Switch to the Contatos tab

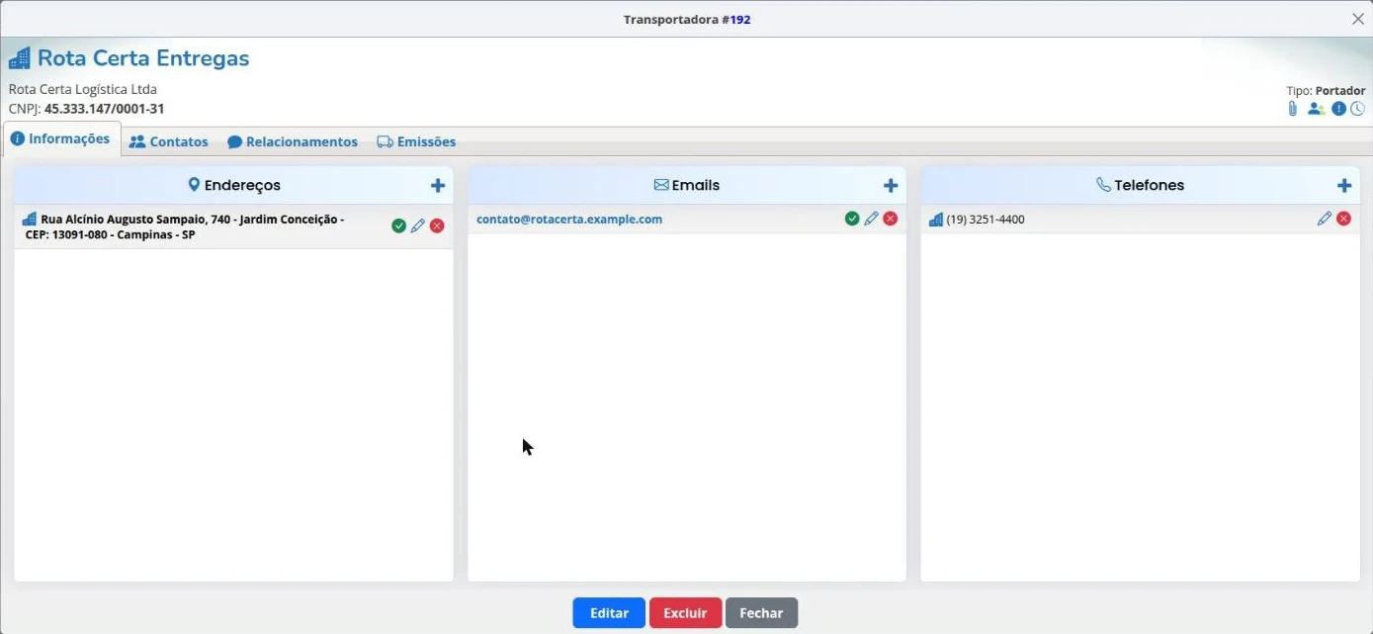[x=169, y=141]
